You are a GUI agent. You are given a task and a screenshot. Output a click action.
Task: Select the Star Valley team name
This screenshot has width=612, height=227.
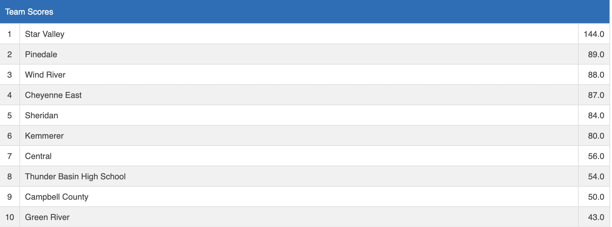click(x=45, y=34)
